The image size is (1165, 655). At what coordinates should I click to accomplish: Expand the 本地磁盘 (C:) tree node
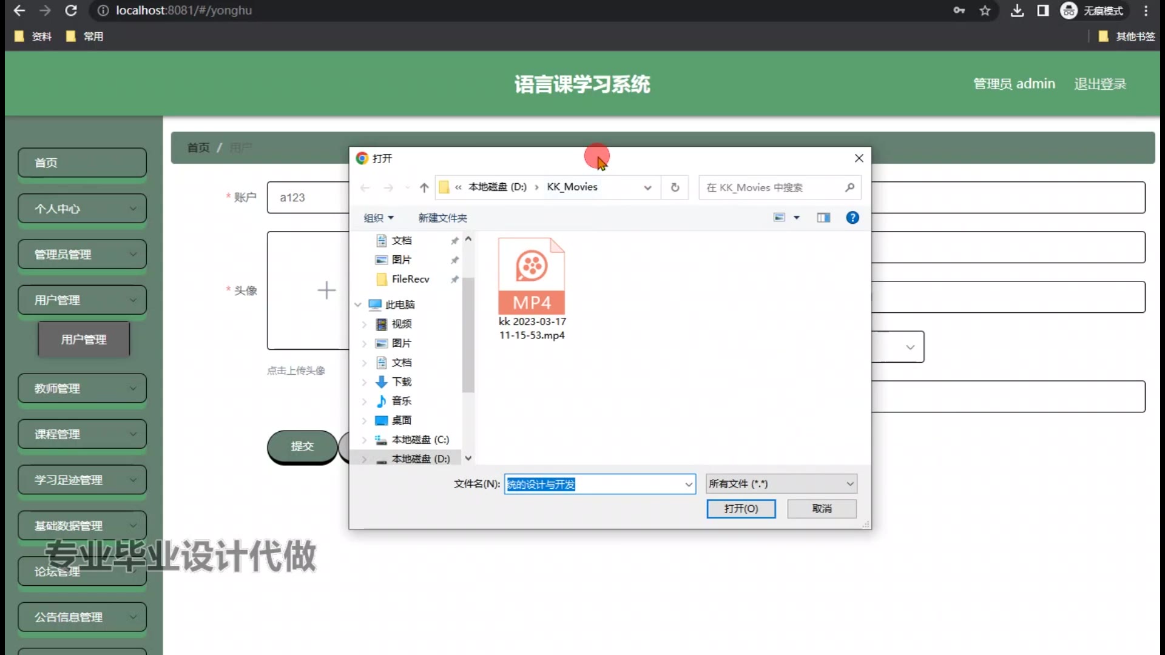tap(364, 440)
